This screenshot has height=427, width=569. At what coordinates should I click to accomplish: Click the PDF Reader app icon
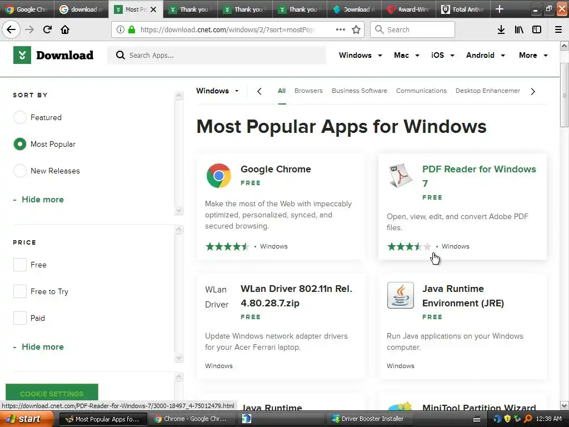400,175
